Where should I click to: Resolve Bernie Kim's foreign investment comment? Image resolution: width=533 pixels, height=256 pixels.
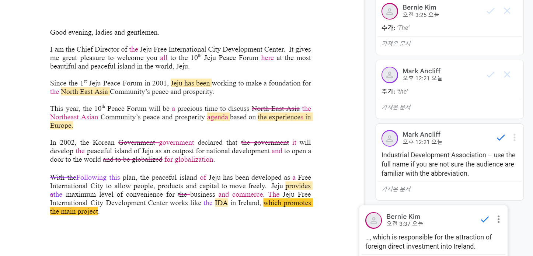[485, 220]
